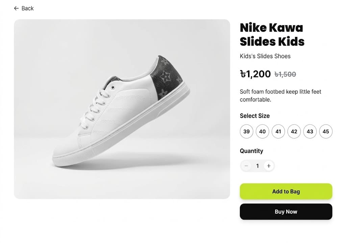This screenshot has width=346, height=243.
Task: Pick size 41 circle
Action: [278, 132]
